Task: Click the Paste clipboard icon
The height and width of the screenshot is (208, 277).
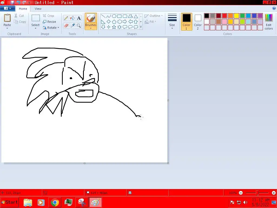Action: coord(7,18)
